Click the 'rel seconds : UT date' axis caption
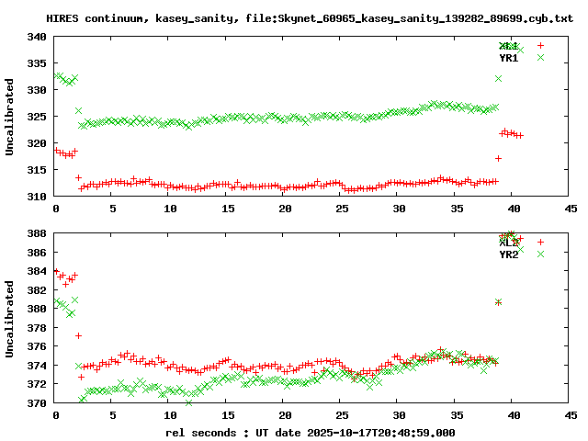The height and width of the screenshot is (441, 588). (x=311, y=433)
